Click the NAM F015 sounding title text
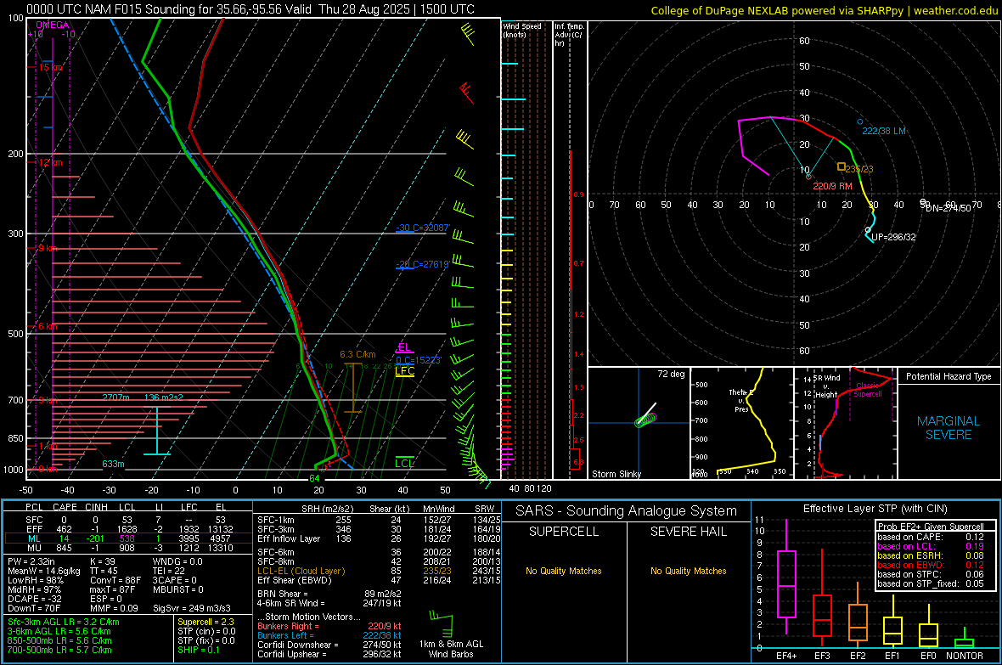 (x=250, y=9)
